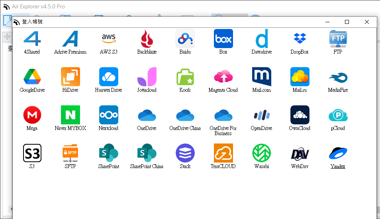Select the TeraCLOUD icon
The image size is (380, 219).
223,153
